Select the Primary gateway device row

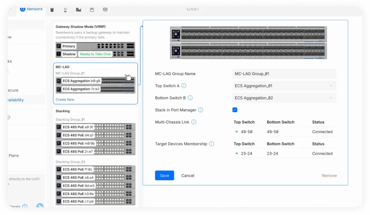(x=95, y=46)
